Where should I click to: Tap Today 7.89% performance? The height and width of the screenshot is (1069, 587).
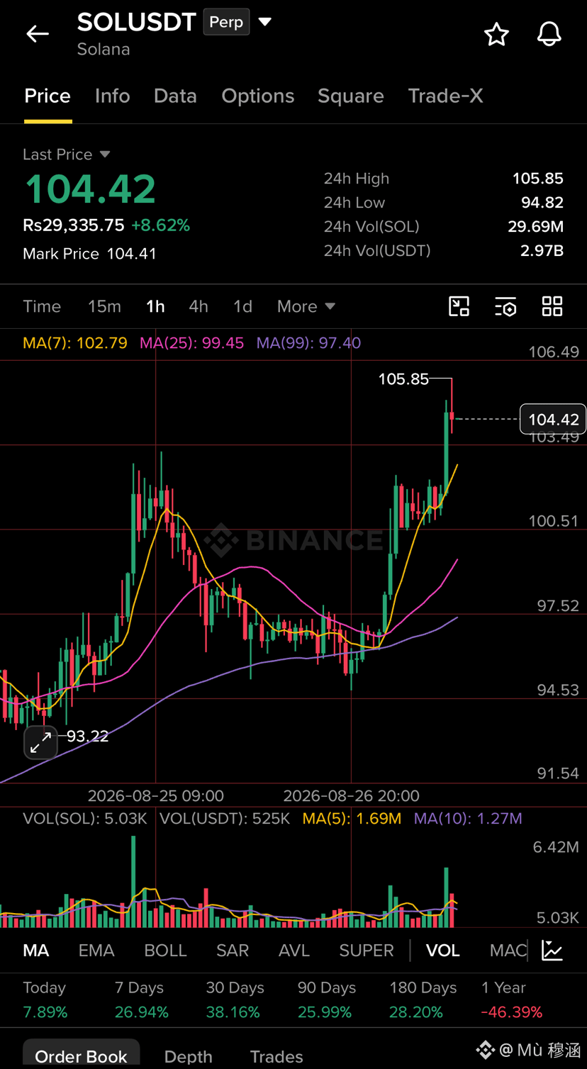tap(45, 1000)
